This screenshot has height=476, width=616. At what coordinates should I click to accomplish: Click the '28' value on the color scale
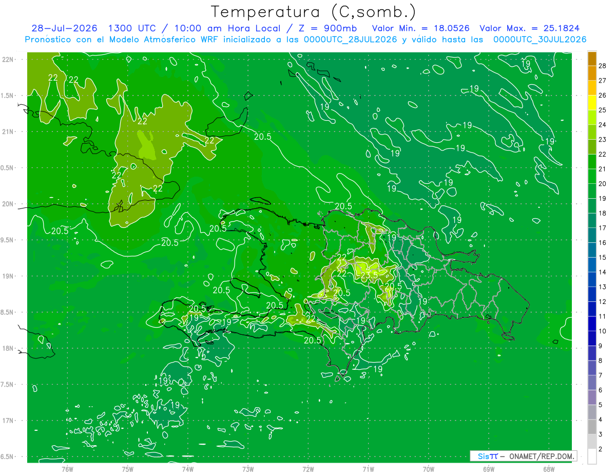coord(602,65)
